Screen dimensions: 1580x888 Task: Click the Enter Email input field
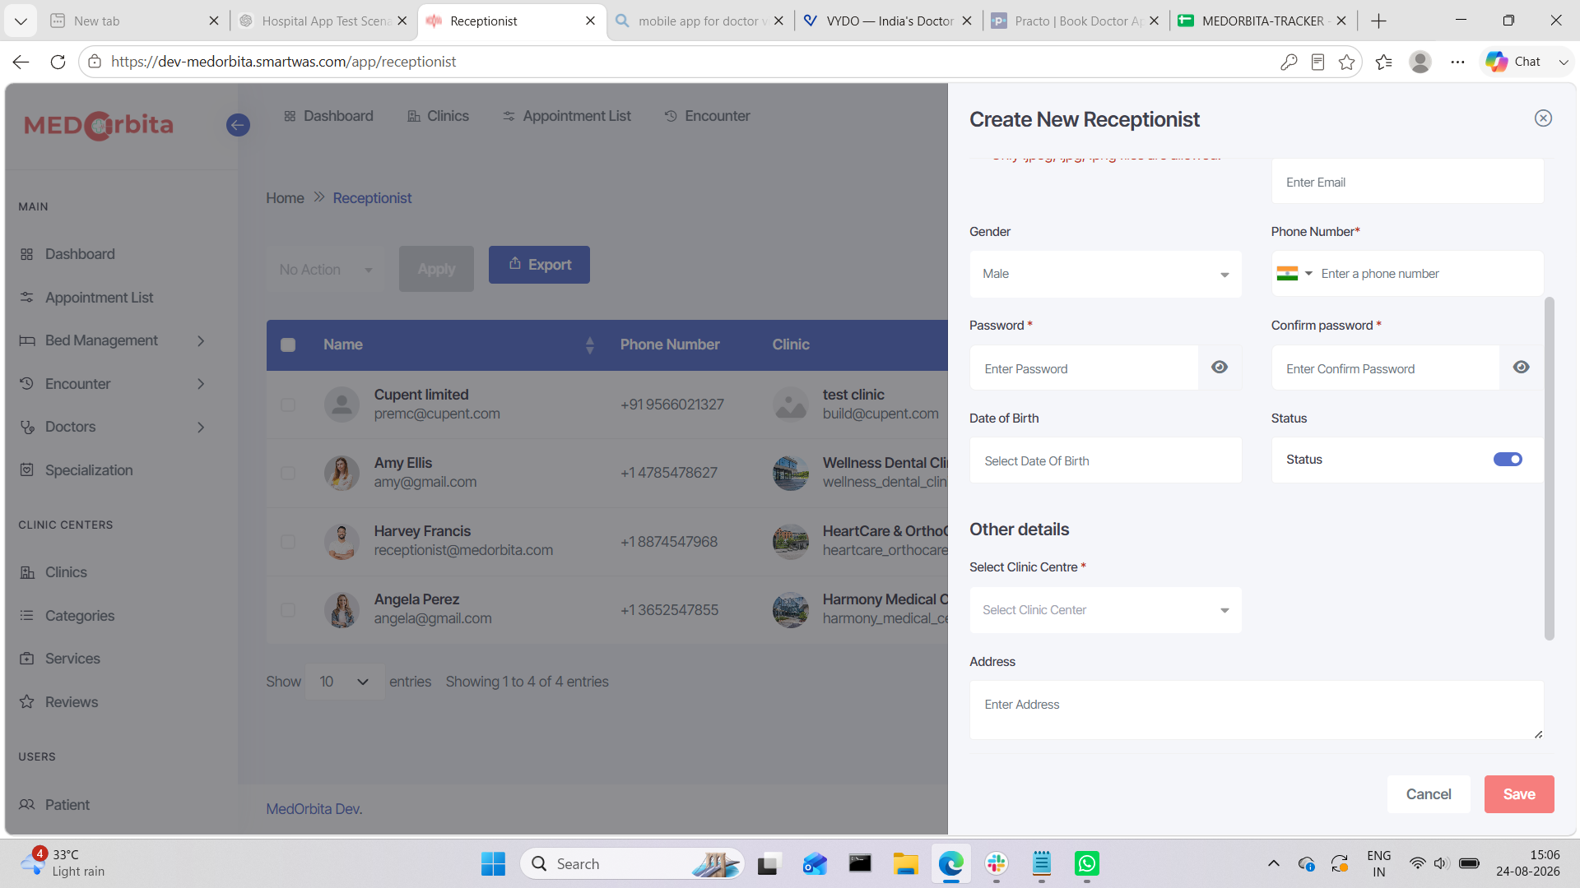coord(1407,182)
